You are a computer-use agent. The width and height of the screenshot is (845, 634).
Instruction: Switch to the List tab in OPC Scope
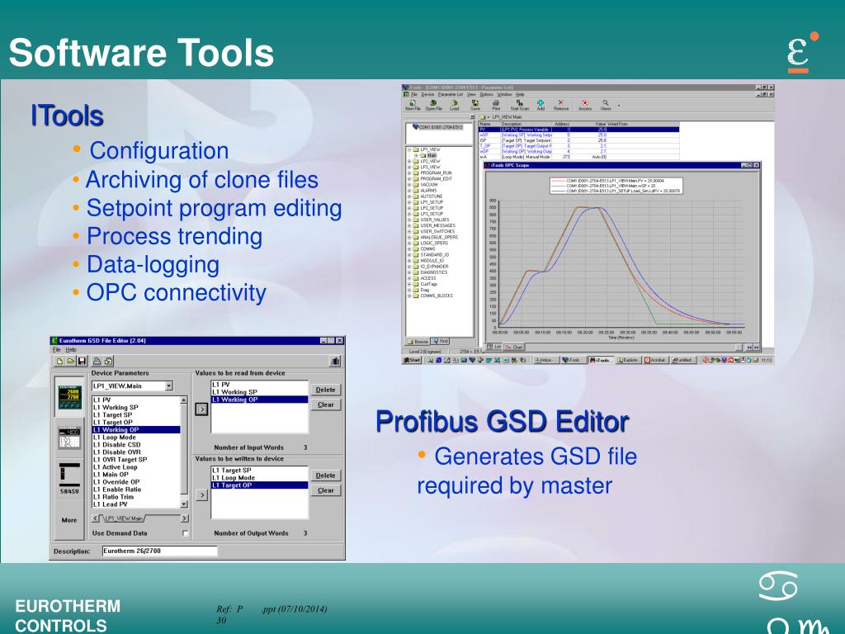495,347
